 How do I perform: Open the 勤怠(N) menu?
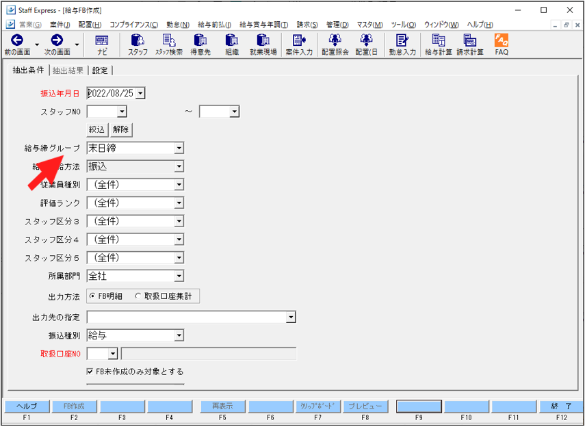point(178,25)
